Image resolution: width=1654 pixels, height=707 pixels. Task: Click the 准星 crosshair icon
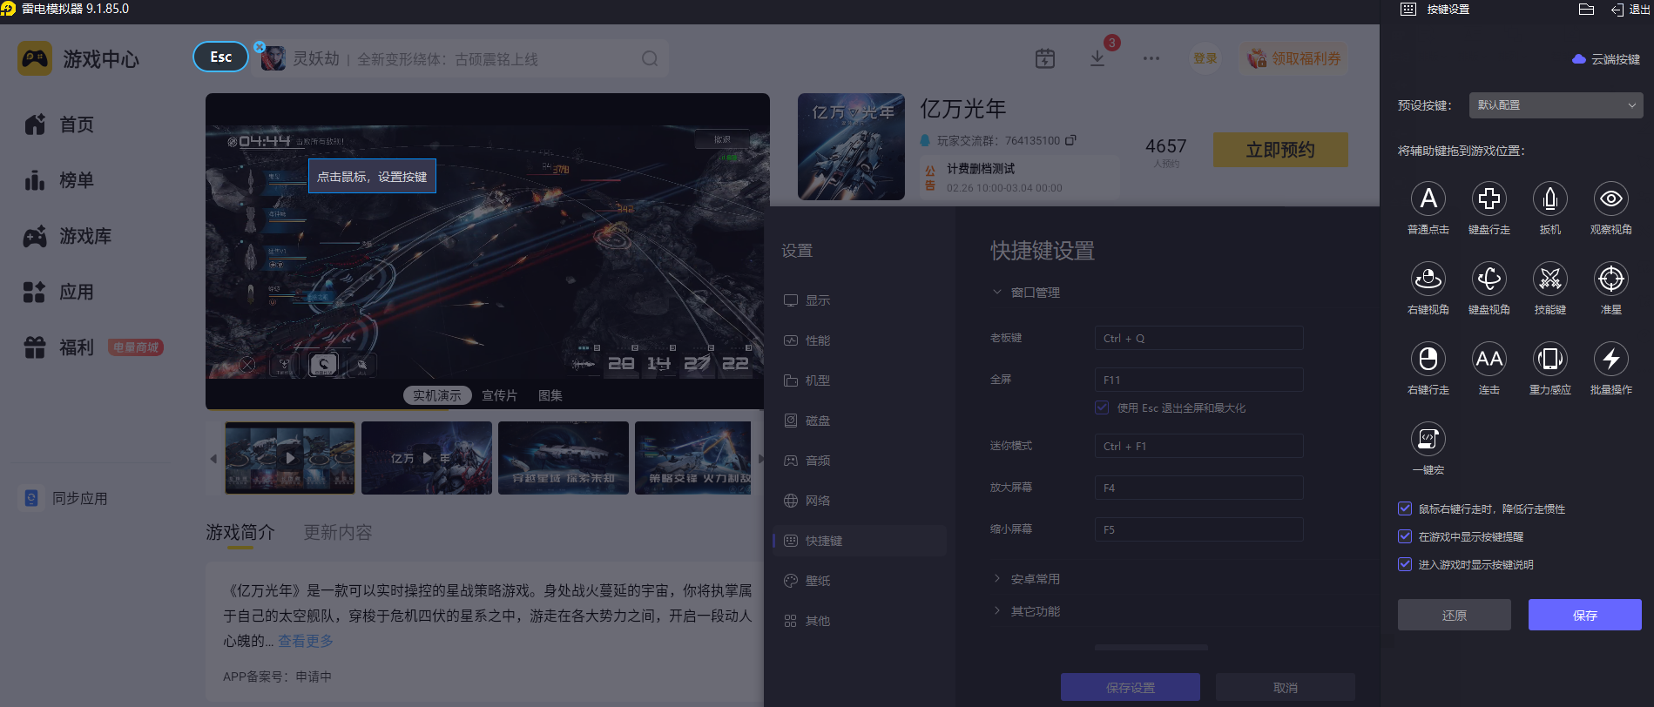pos(1610,279)
